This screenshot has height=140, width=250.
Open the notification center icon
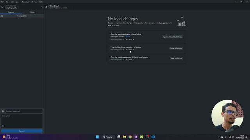click(246, 137)
